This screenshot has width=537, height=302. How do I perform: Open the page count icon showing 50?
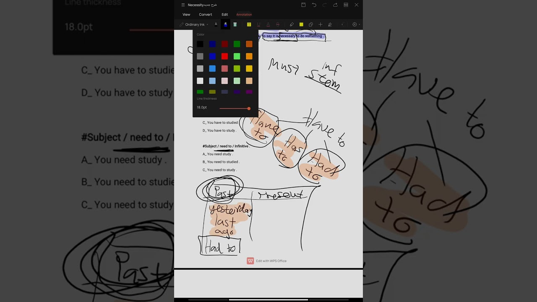(x=346, y=5)
